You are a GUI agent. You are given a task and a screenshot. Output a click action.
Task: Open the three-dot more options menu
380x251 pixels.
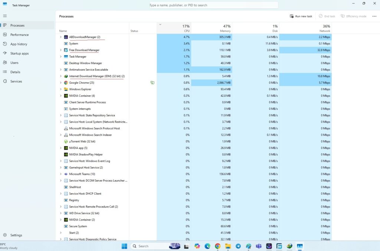[374, 16]
